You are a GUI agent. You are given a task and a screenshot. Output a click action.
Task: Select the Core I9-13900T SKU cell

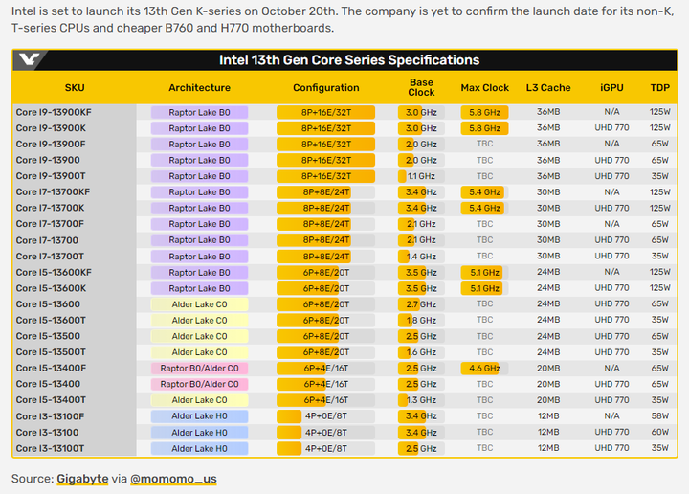pos(75,176)
